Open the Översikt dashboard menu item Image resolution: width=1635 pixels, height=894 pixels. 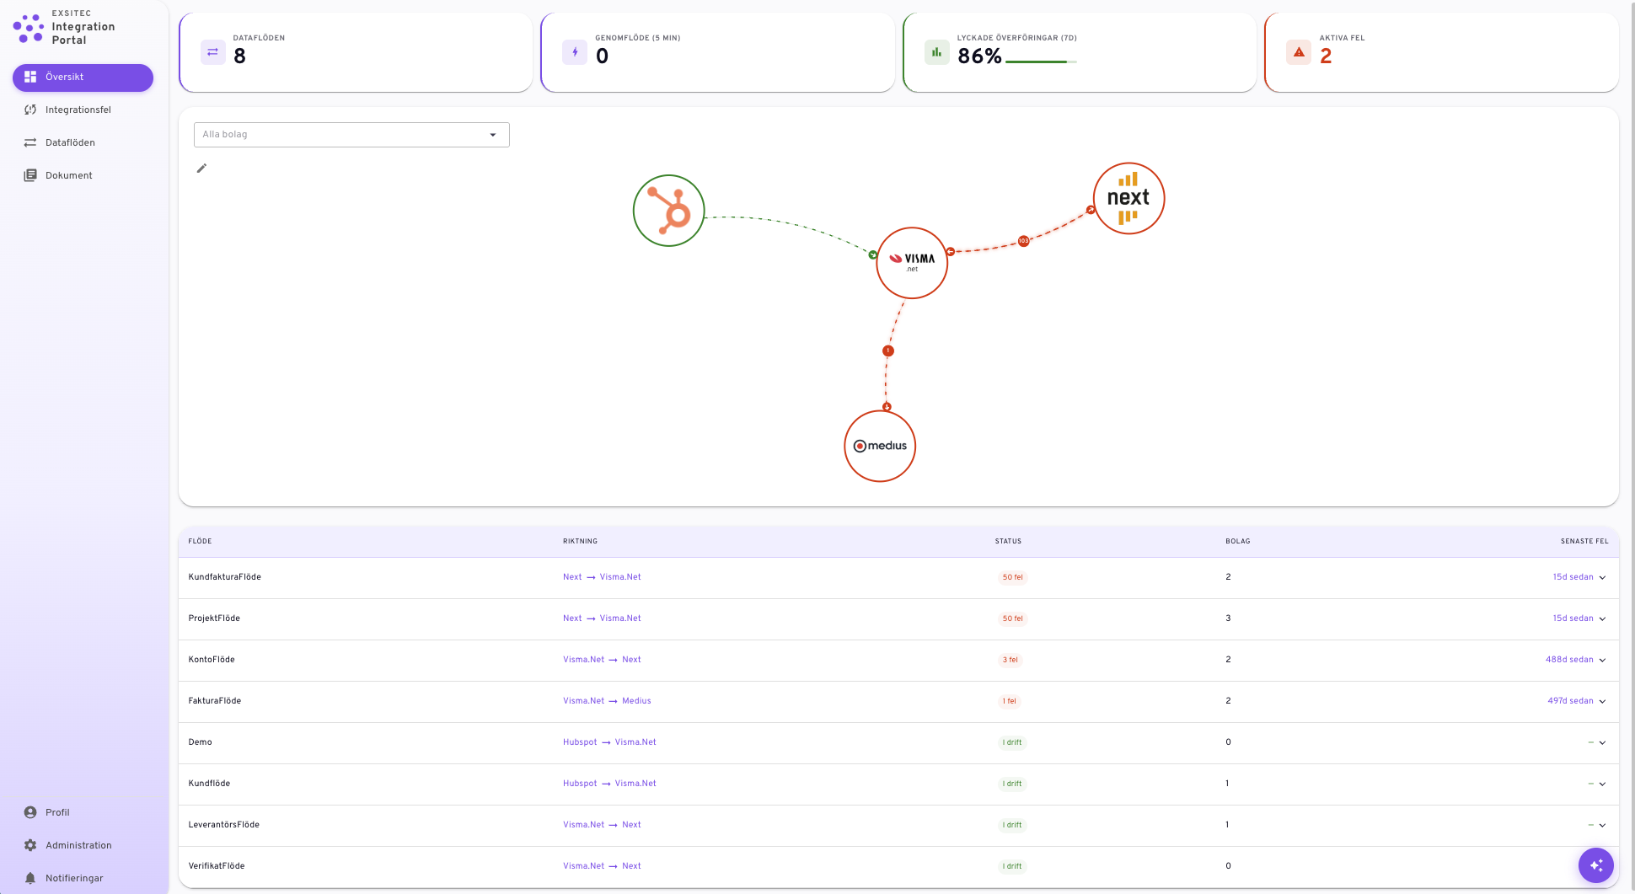point(83,77)
